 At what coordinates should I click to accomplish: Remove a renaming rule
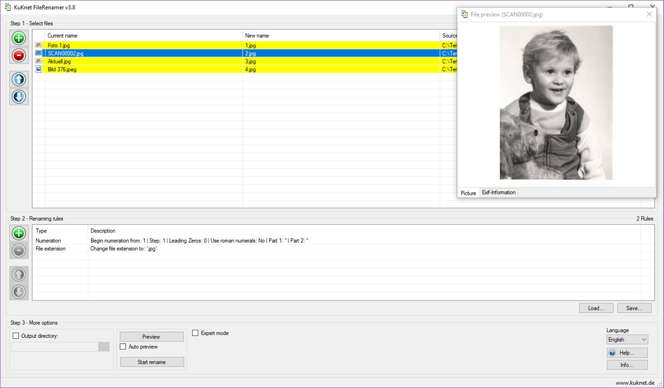pyautogui.click(x=18, y=250)
